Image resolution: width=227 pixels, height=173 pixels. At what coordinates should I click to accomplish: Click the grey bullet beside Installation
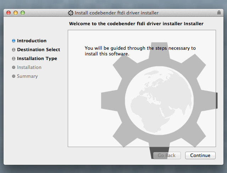[x=13, y=67]
